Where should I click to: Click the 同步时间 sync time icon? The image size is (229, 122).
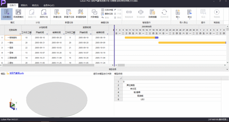pyautogui.click(x=164, y=12)
